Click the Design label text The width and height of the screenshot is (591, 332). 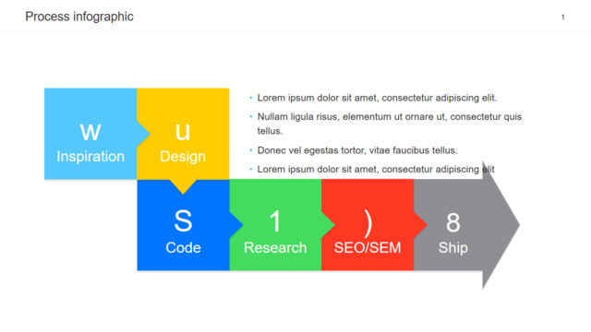pyautogui.click(x=183, y=157)
